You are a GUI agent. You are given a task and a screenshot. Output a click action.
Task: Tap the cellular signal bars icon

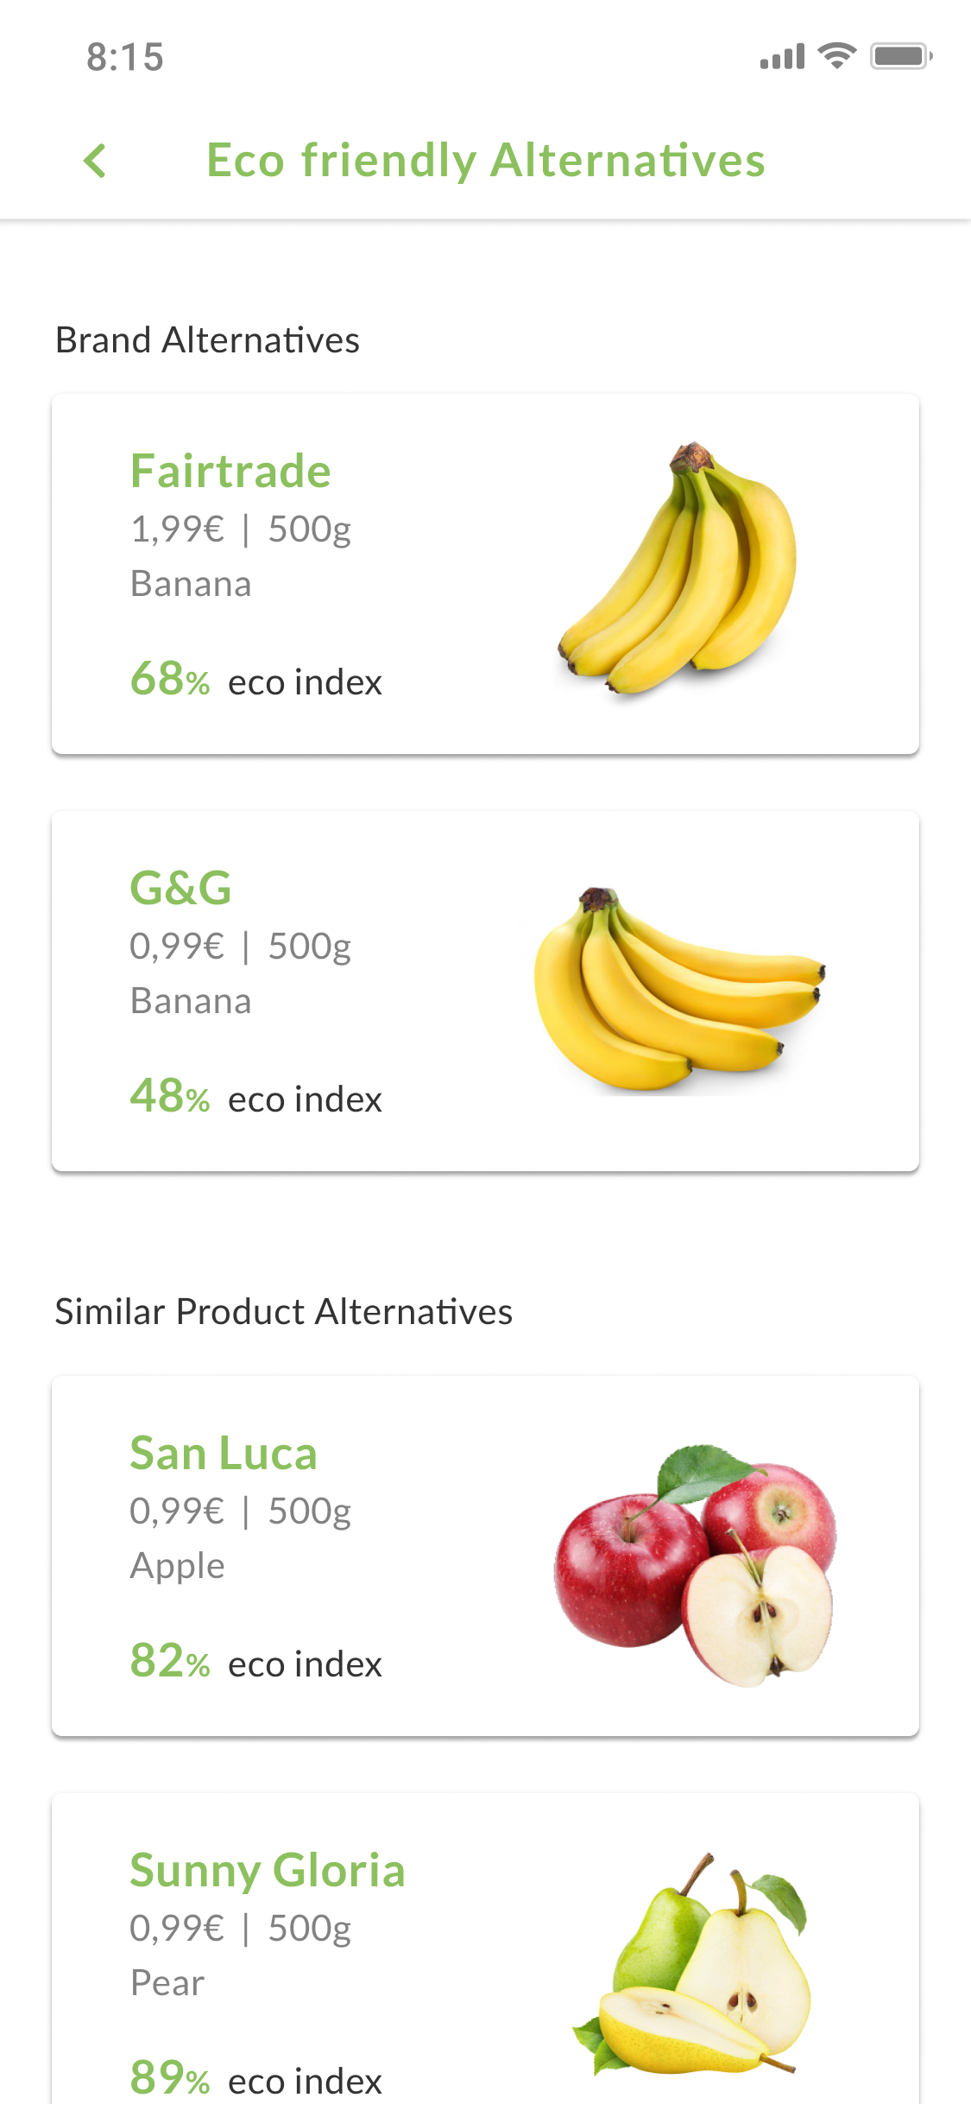pos(782,57)
